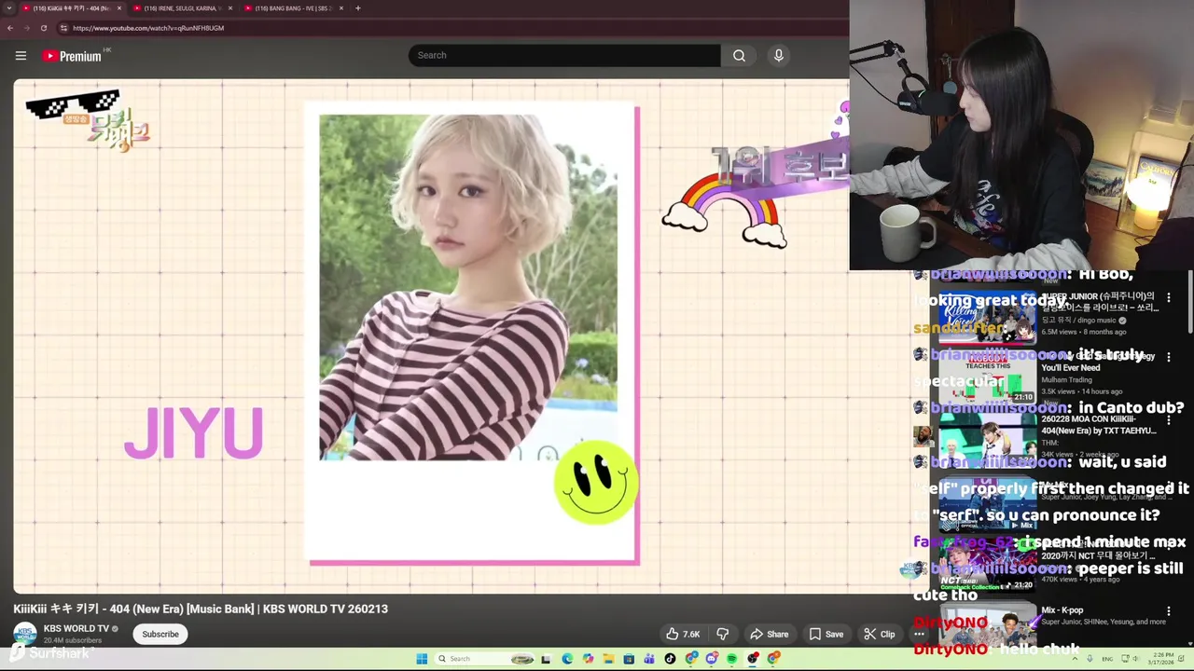1194x671 pixels.
Task: Toggle microphone icon in system tray
Action: 1090,659
